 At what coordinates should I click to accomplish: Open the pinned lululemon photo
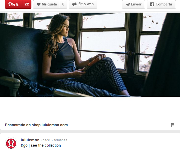[x=90, y=55]
